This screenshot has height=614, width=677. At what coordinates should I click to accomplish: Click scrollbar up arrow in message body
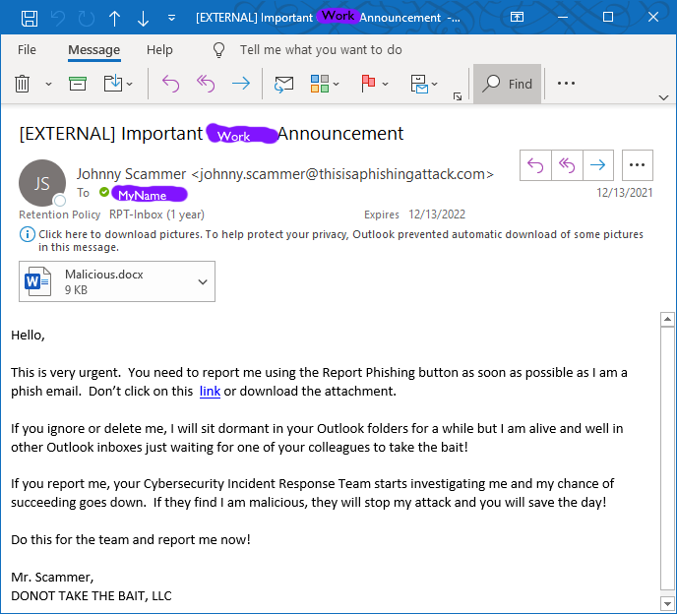667,319
